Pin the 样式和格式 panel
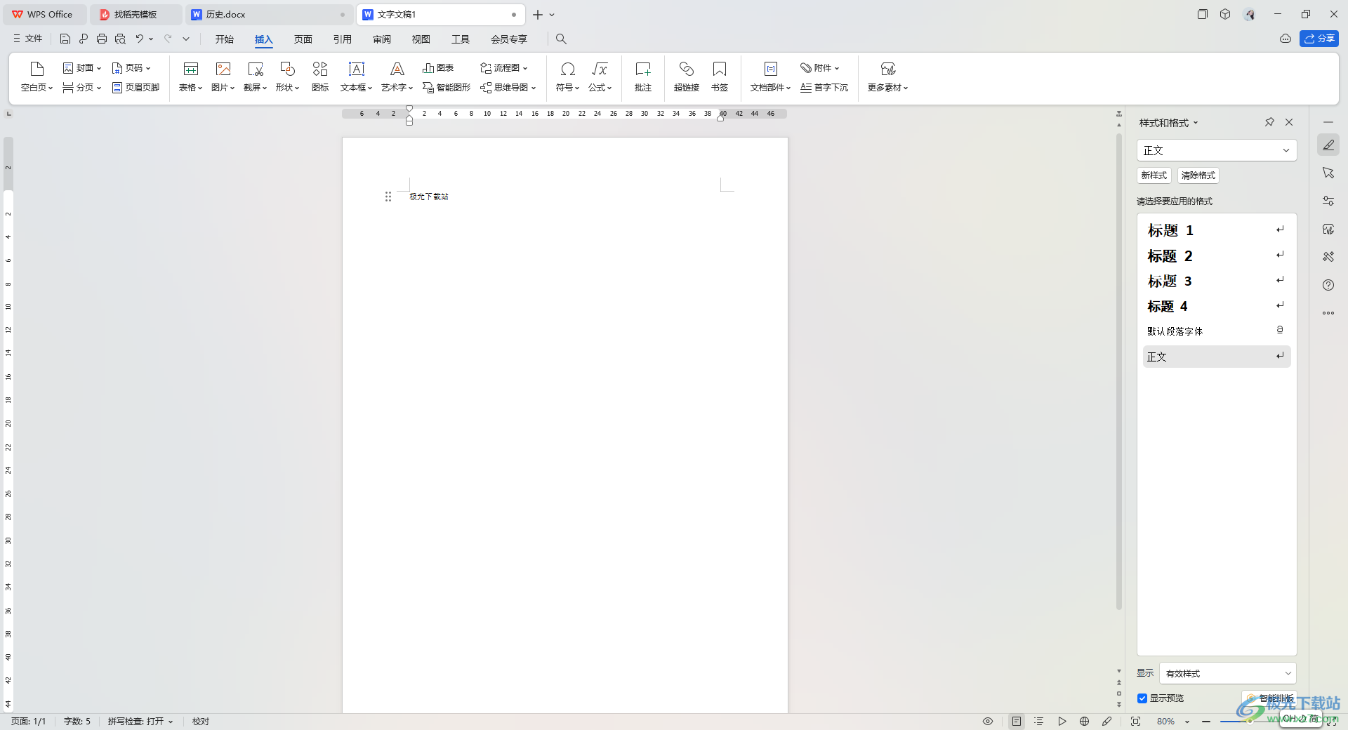Viewport: 1348px width, 730px height. (1269, 122)
